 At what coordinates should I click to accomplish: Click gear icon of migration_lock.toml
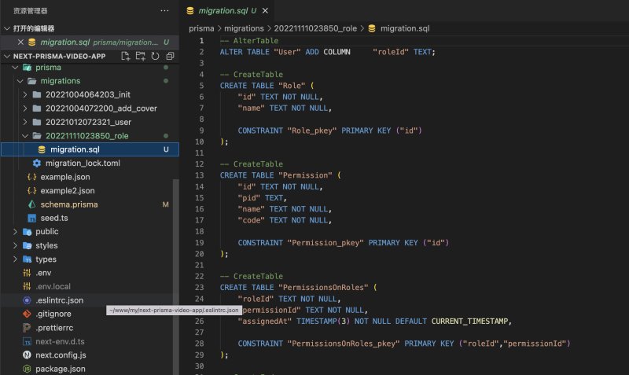coord(37,164)
